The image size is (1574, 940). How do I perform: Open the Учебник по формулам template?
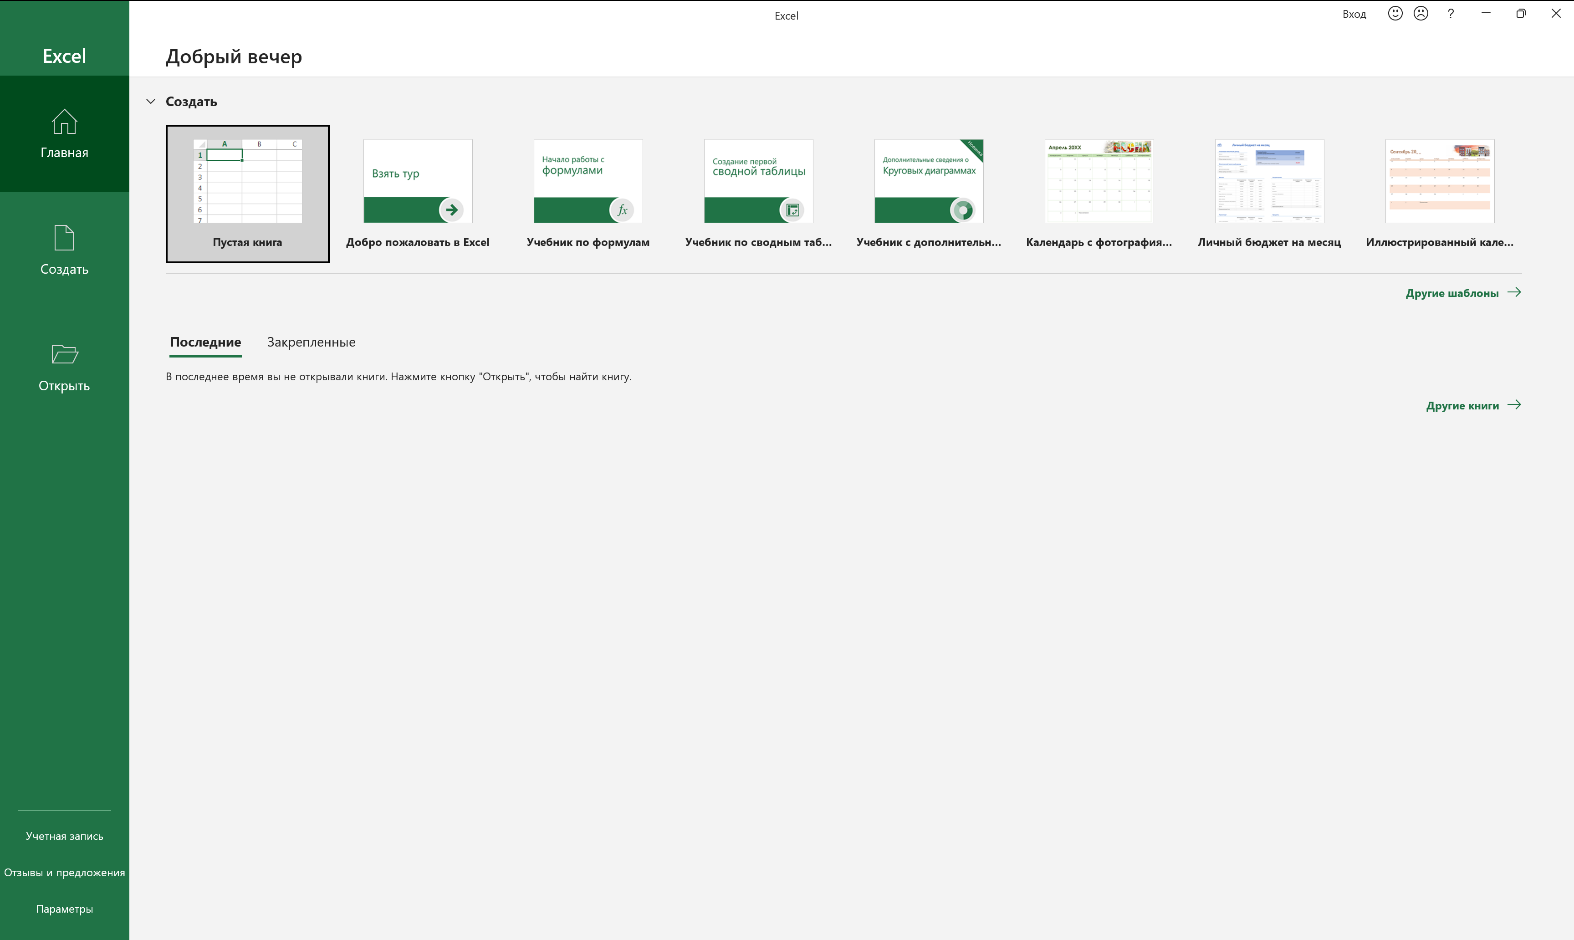point(588,194)
